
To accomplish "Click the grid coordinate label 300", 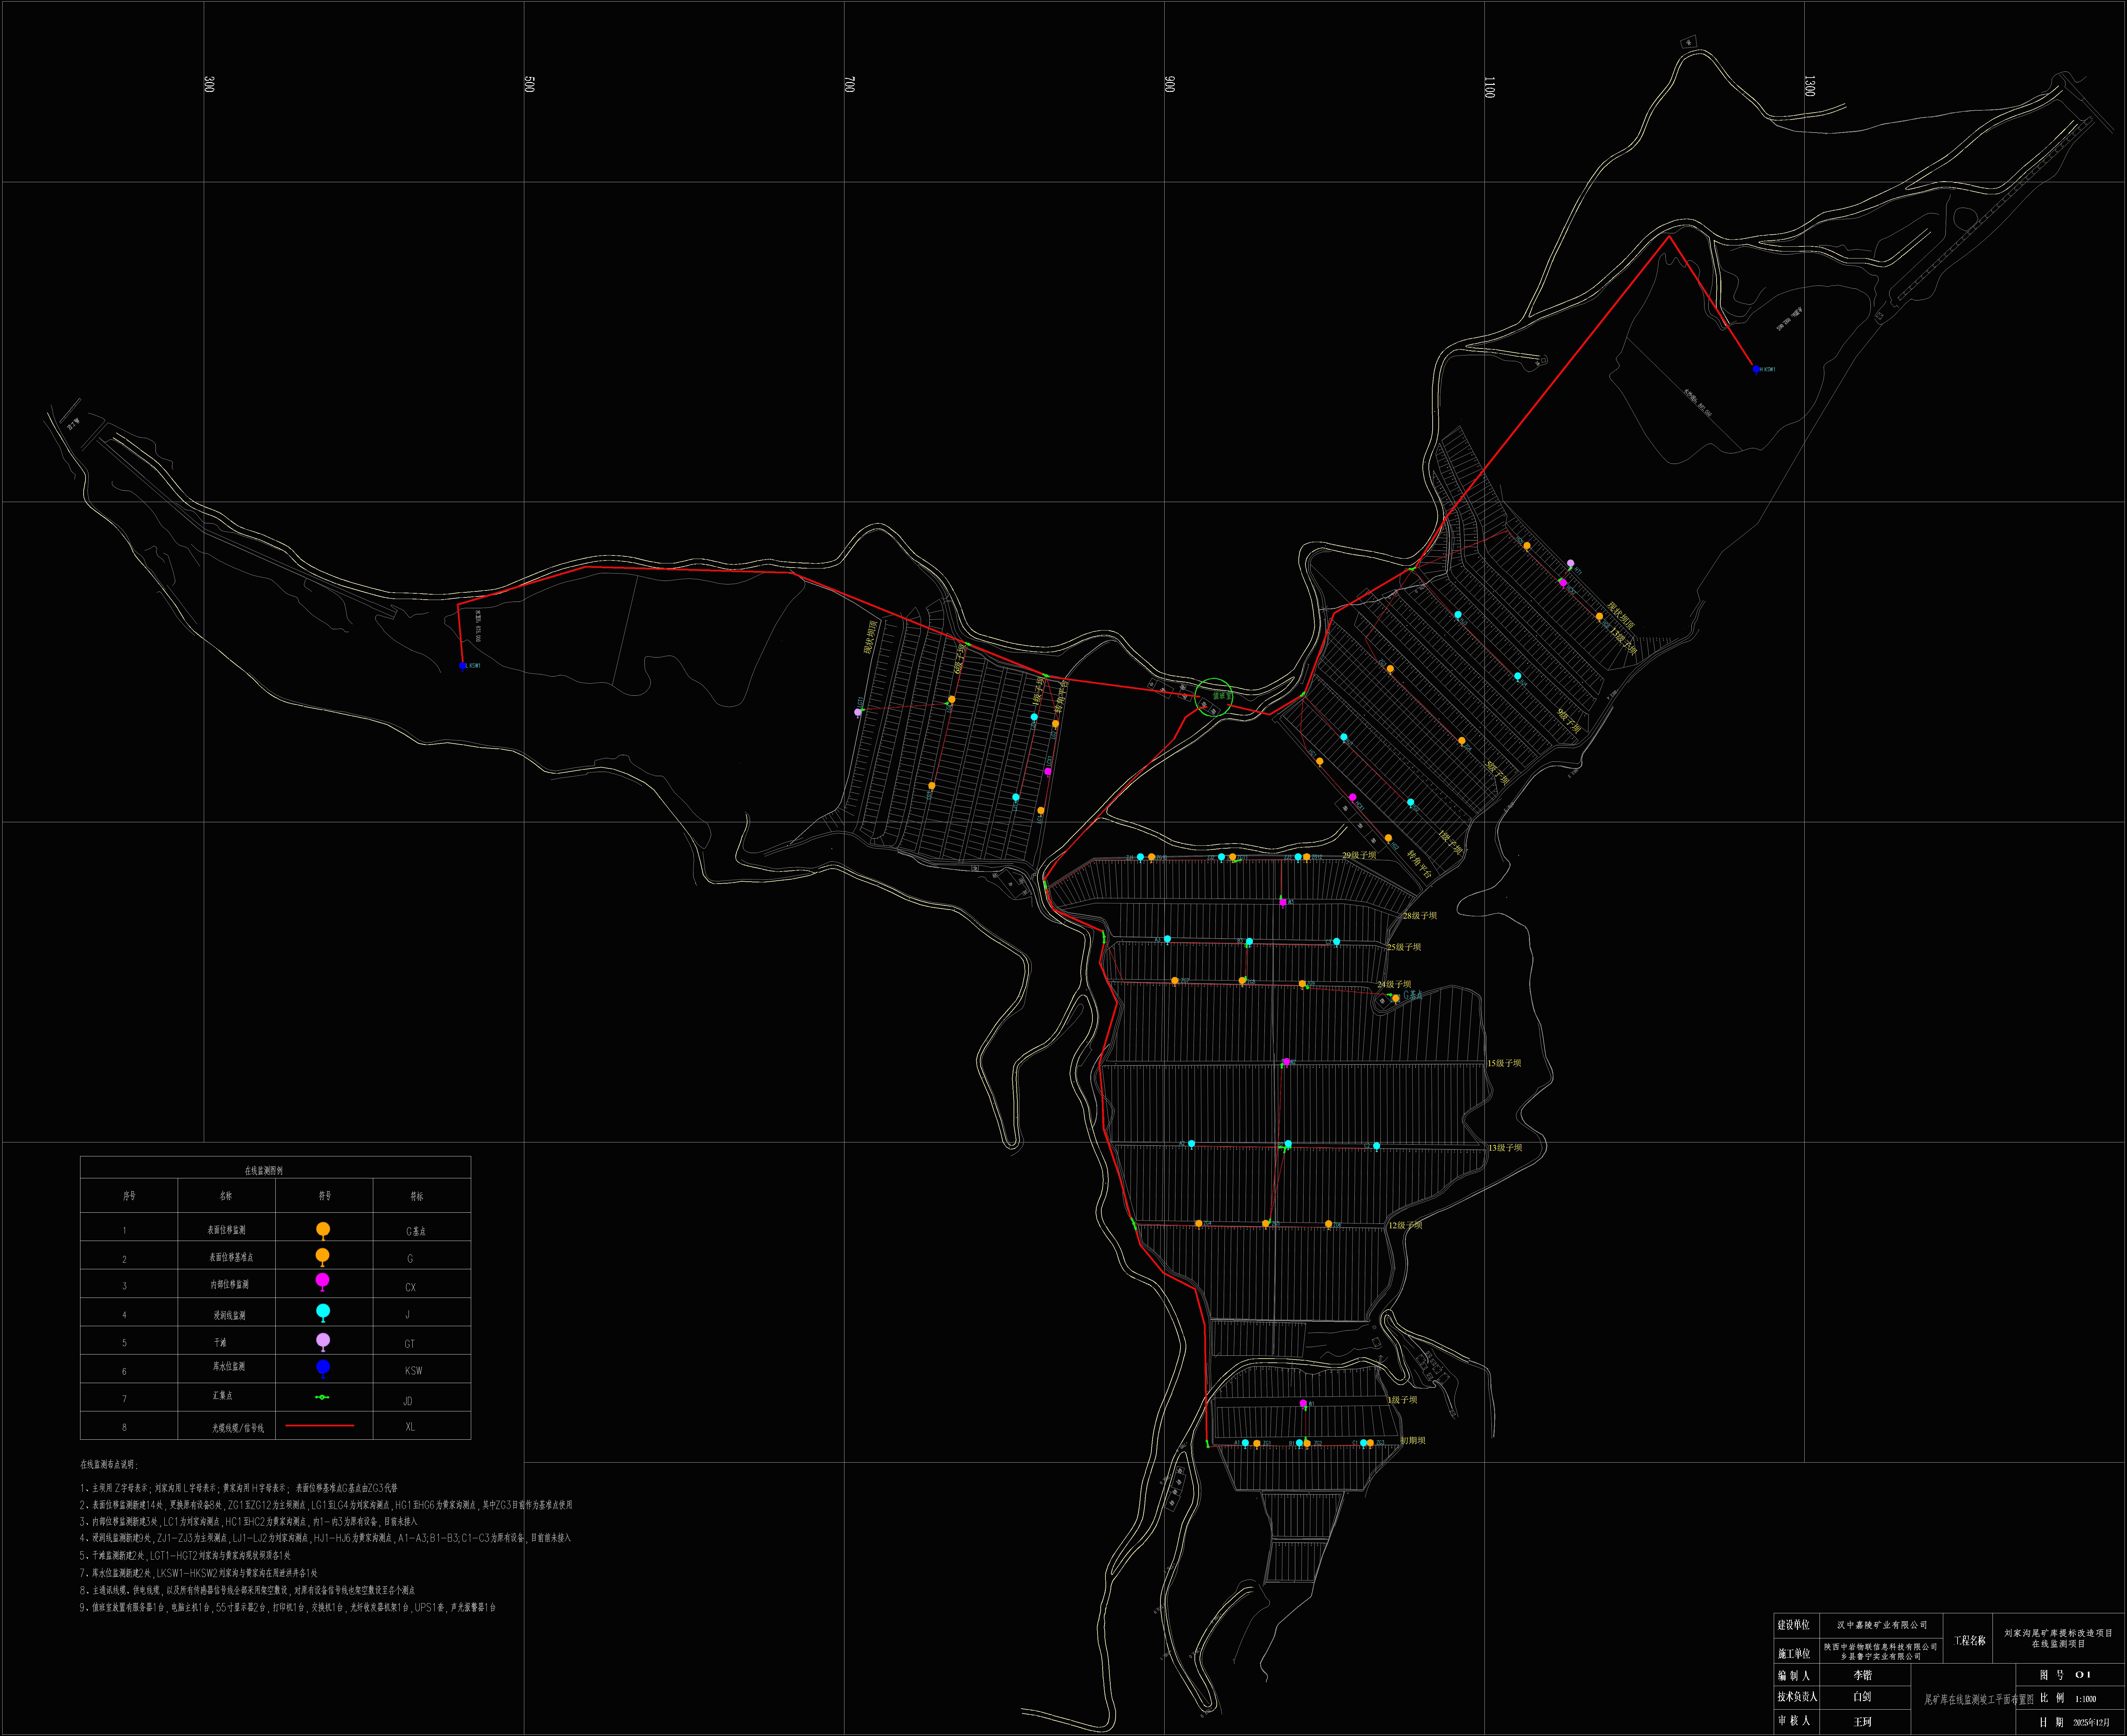I will click(209, 85).
